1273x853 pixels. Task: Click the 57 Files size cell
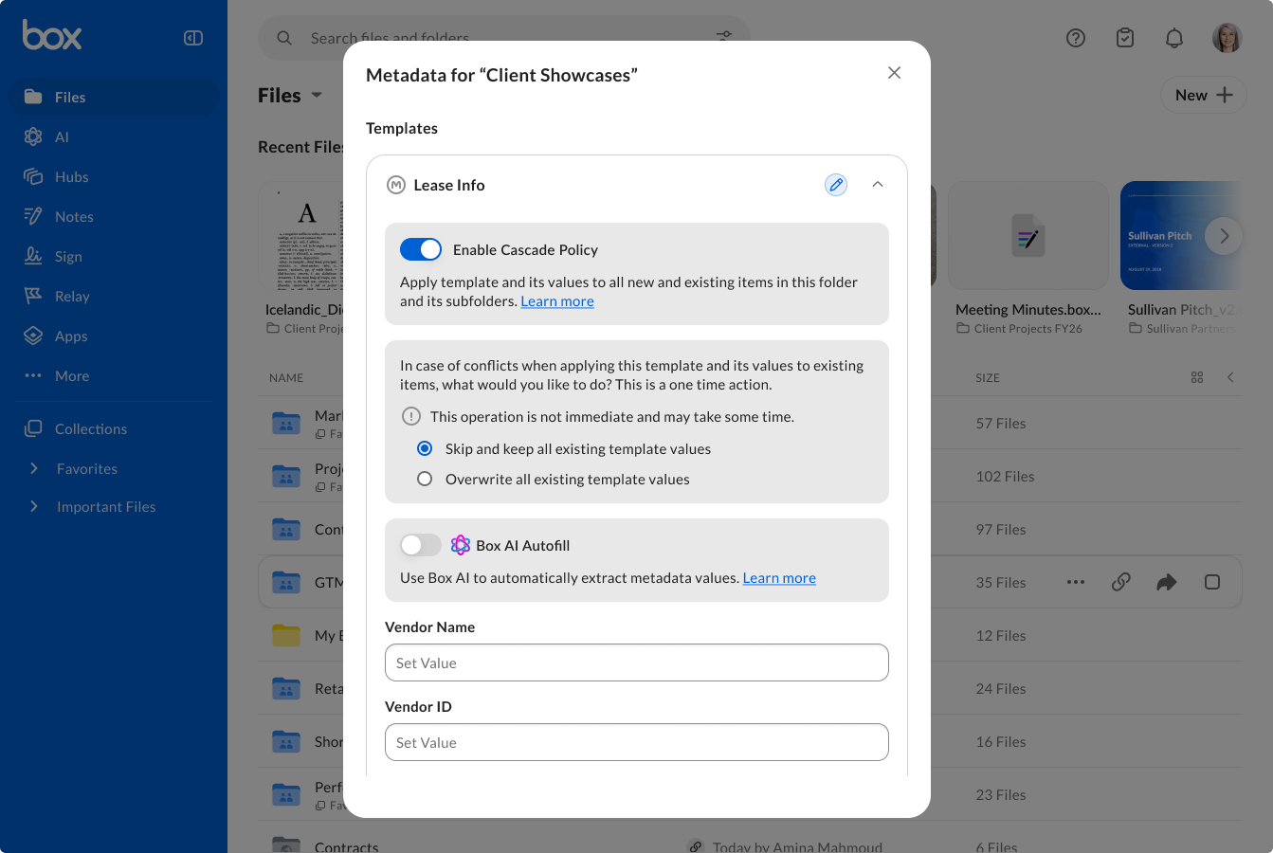point(1001,423)
